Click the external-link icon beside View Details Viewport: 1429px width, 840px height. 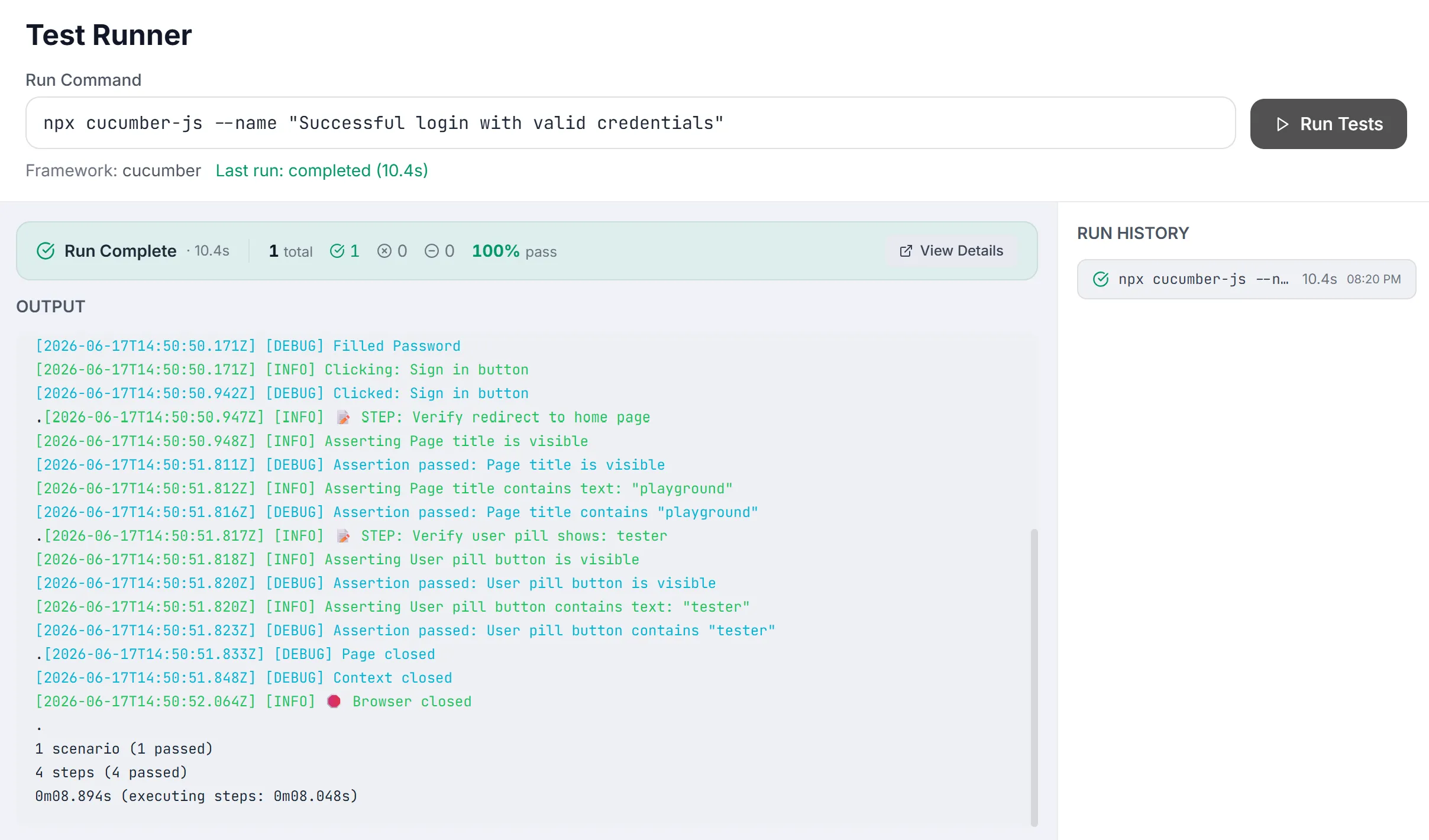pos(906,251)
